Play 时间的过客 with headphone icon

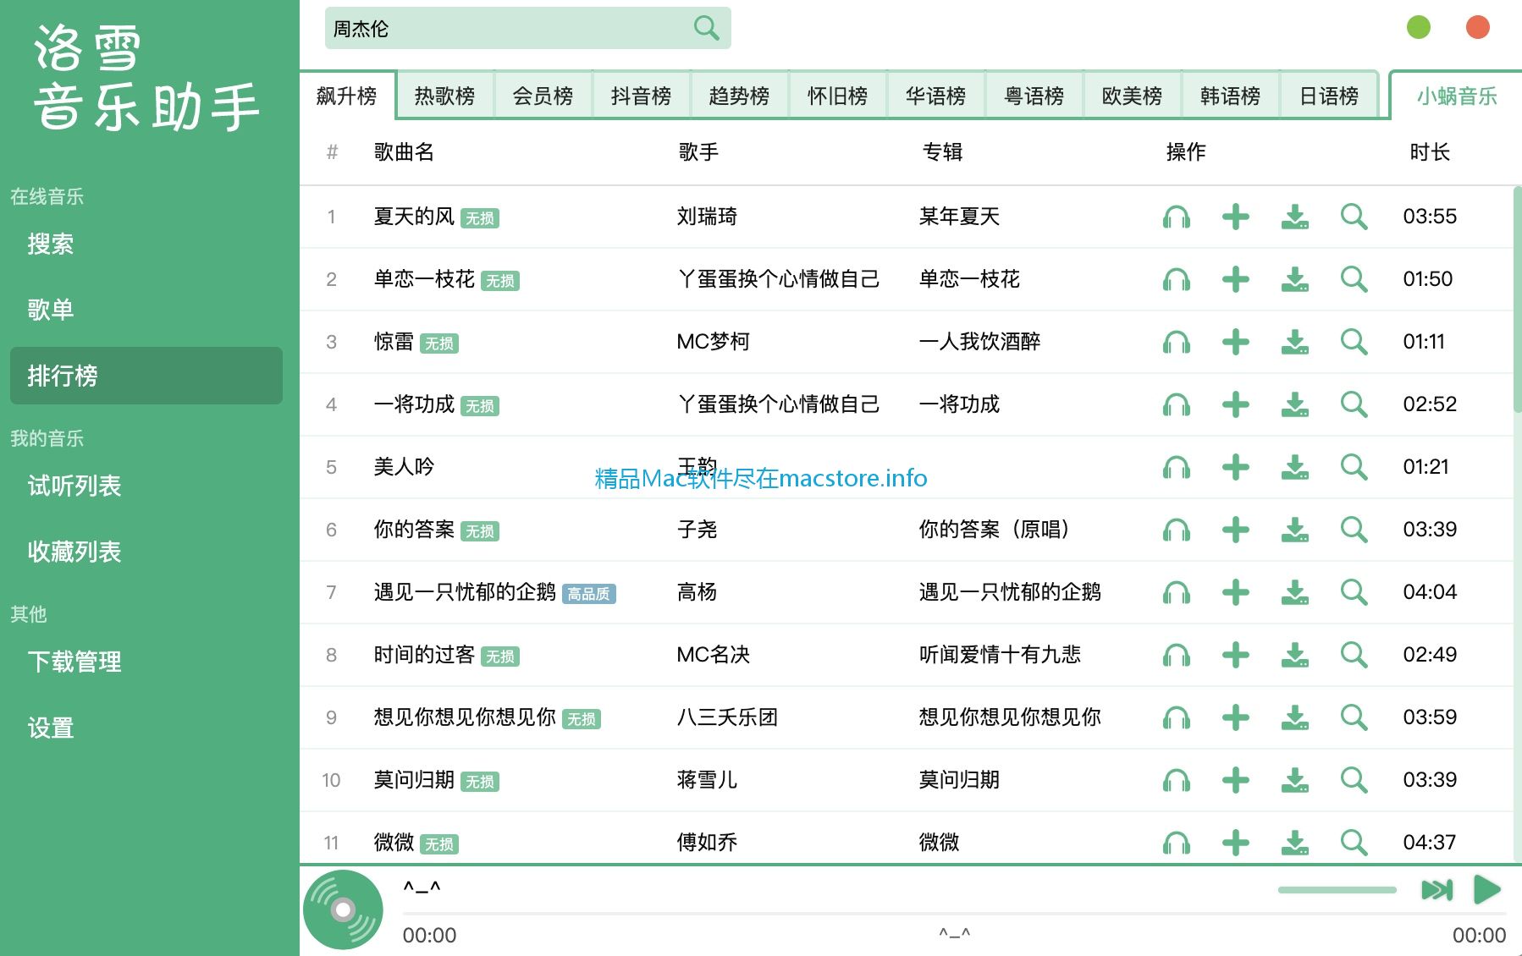pyautogui.click(x=1177, y=655)
